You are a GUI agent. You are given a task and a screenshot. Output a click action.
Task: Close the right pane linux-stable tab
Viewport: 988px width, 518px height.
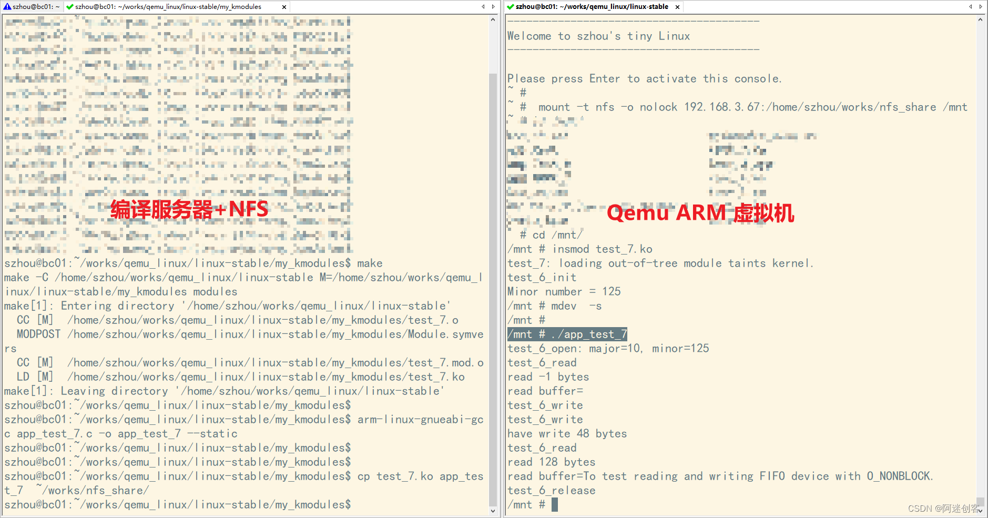tap(678, 7)
